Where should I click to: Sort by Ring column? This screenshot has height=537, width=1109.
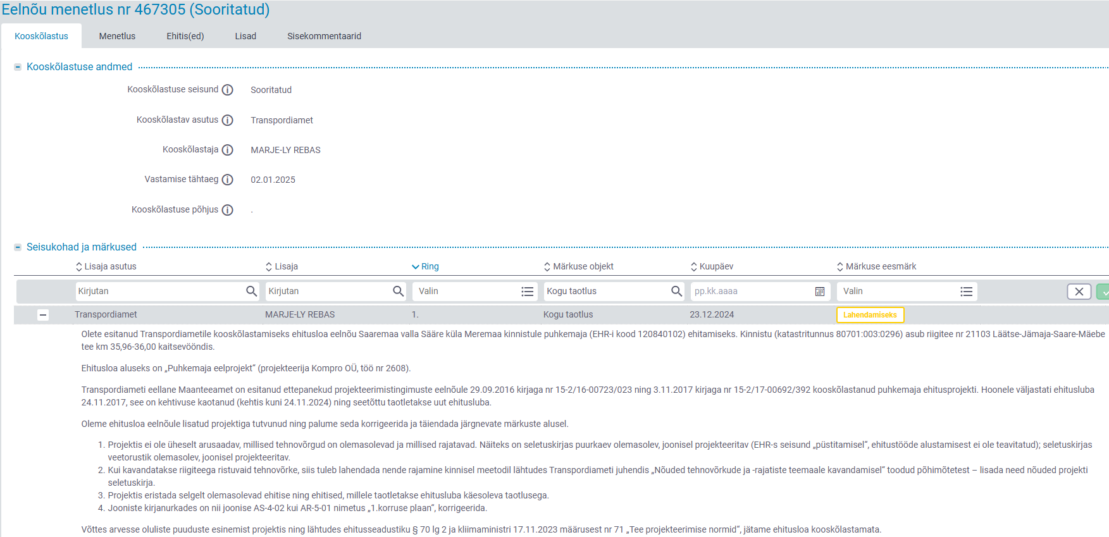tap(425, 266)
